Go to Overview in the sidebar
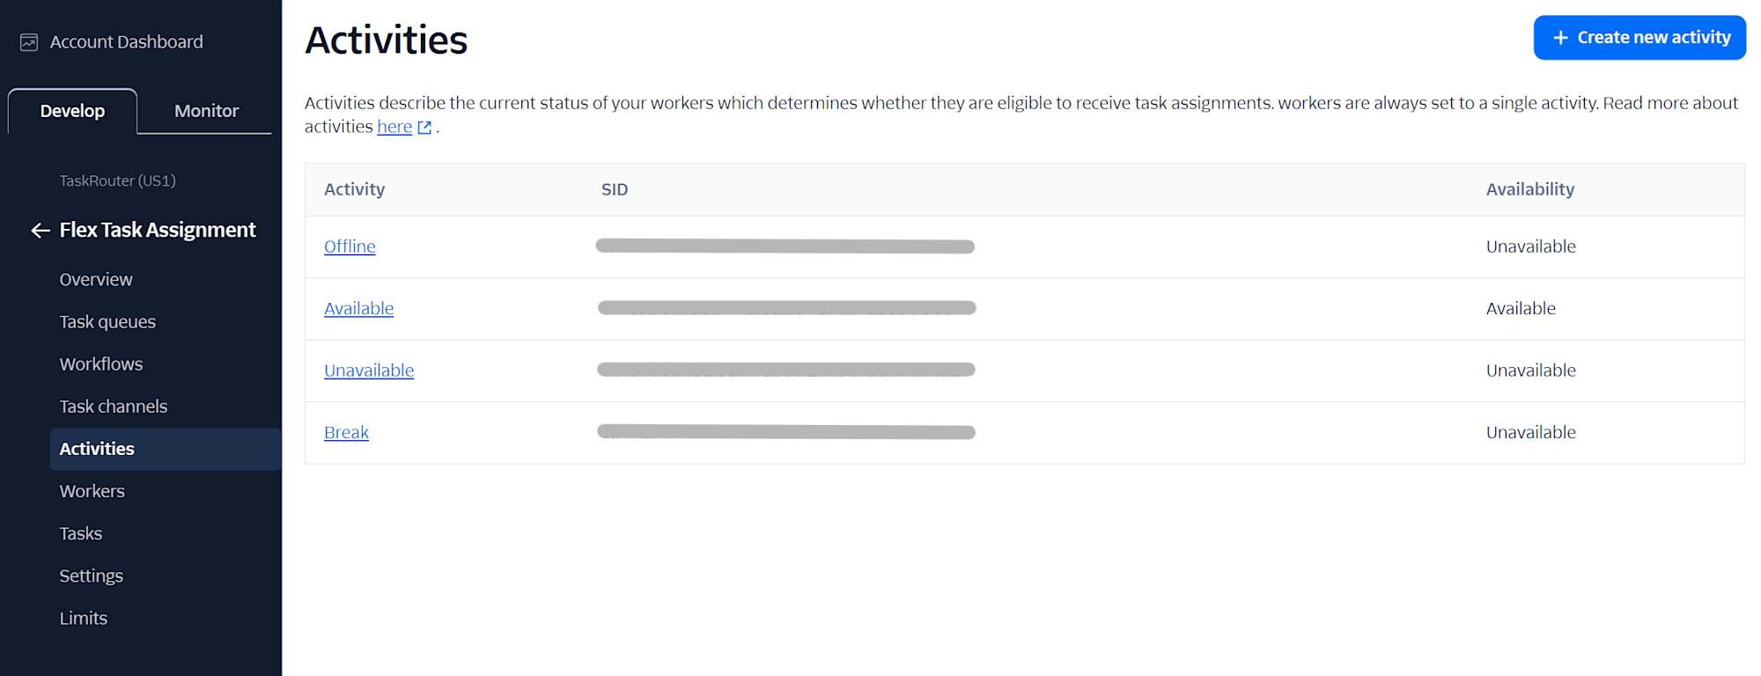 (96, 280)
